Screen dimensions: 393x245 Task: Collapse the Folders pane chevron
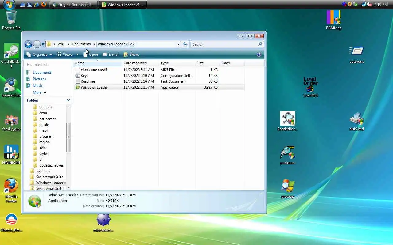pos(68,100)
